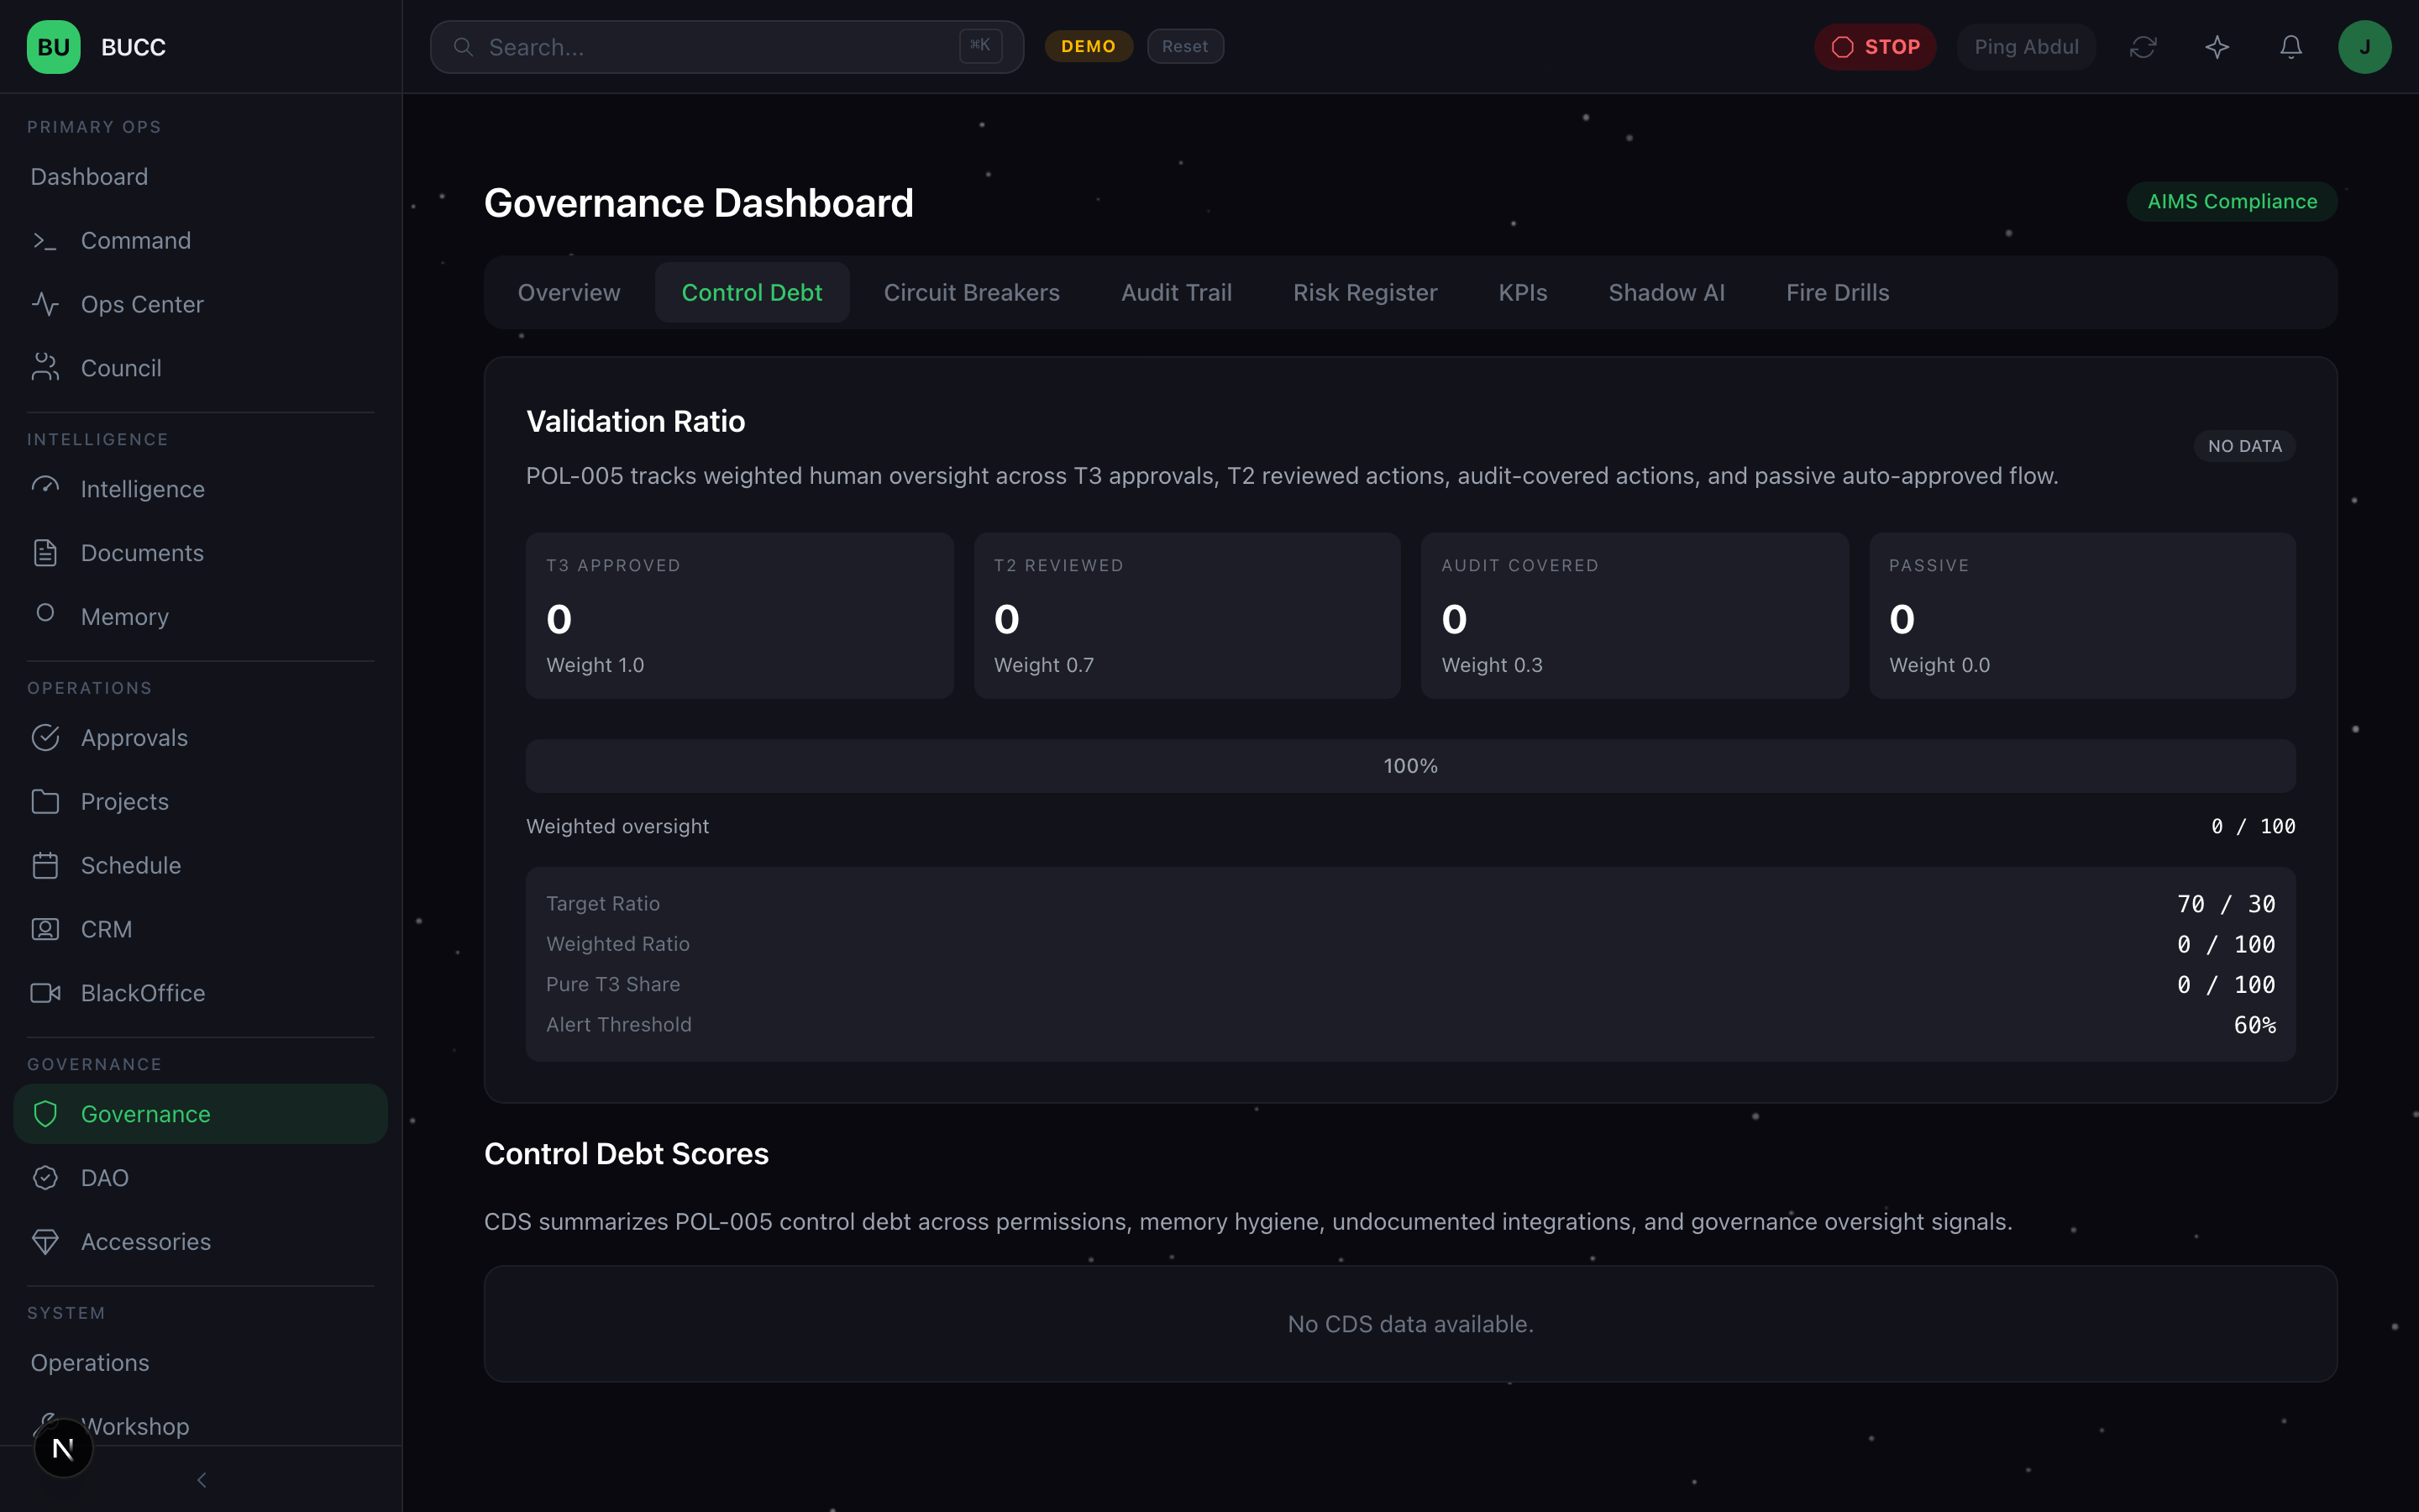
Task: Open Memory via its circle icon
Action: click(x=45, y=613)
